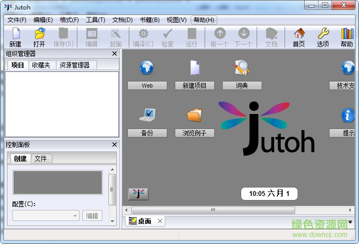Select the 文件 tab in control panel
Image resolution: width=359 pixels, height=244 pixels.
pyautogui.click(x=41, y=158)
